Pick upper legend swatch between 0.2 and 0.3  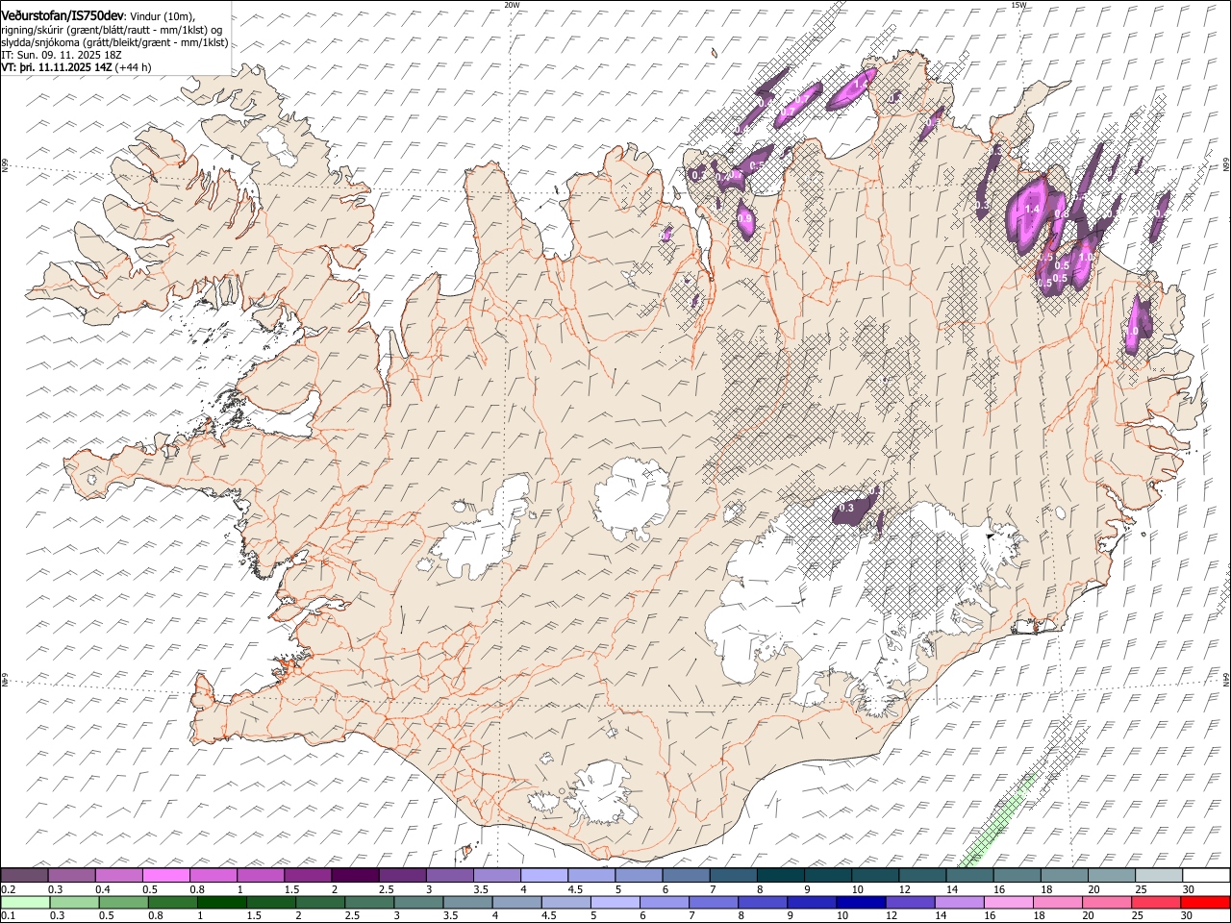click(x=24, y=876)
